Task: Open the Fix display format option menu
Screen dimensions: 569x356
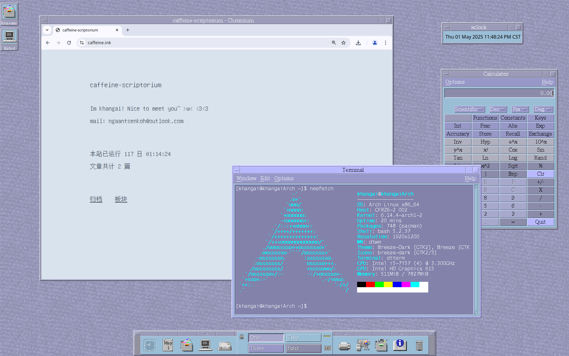Action: (x=520, y=109)
